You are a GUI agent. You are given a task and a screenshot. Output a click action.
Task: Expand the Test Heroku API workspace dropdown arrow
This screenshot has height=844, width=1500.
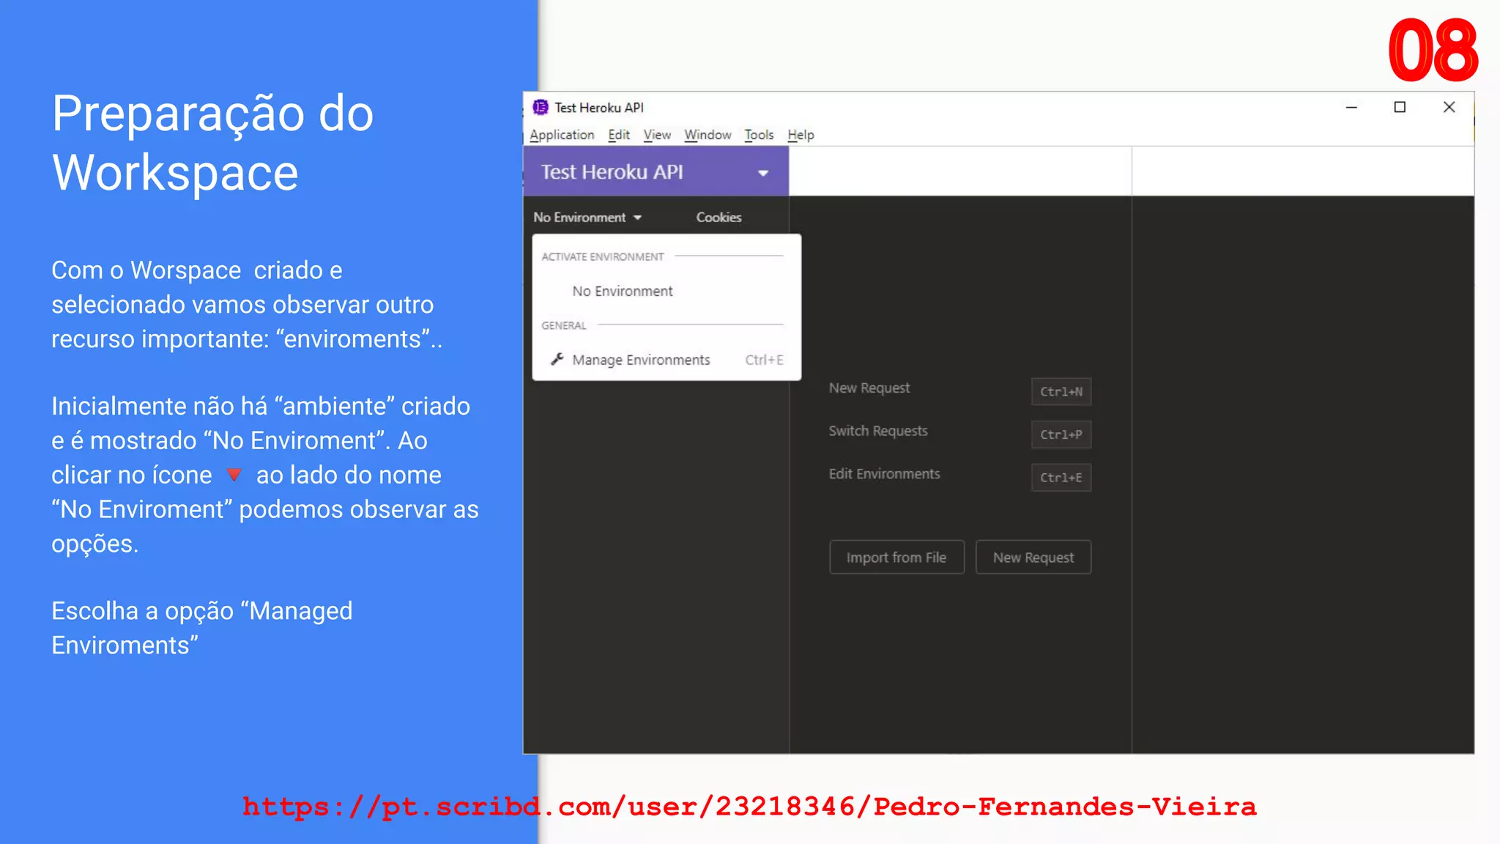coord(762,173)
